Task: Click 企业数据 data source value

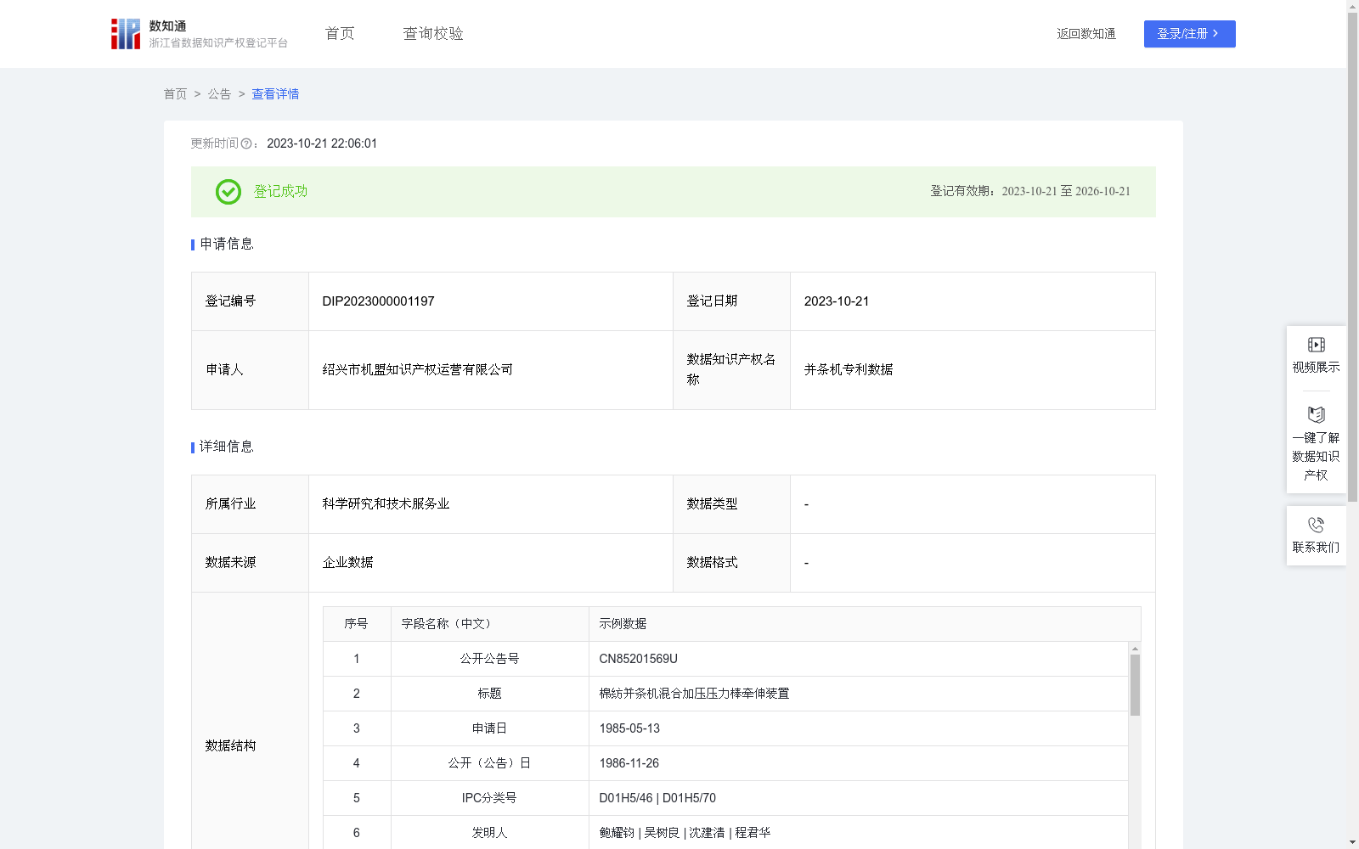Action: coord(348,563)
